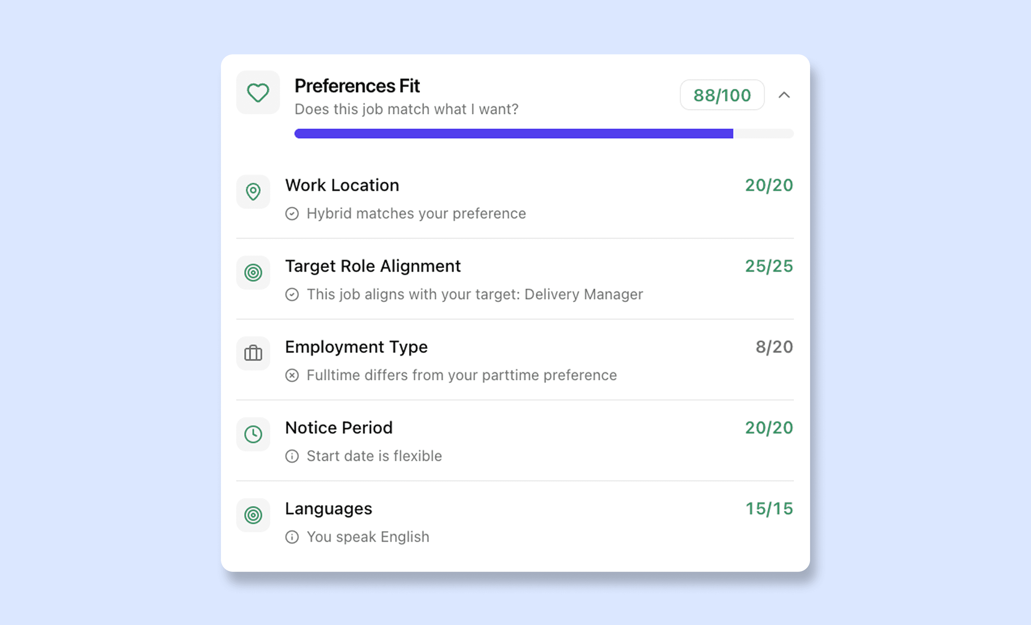Image resolution: width=1031 pixels, height=625 pixels.
Task: Click the target icon beside Languages
Action: coord(253,515)
